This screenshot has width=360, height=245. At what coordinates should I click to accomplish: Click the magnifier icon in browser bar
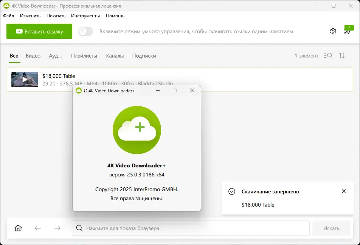click(x=79, y=228)
